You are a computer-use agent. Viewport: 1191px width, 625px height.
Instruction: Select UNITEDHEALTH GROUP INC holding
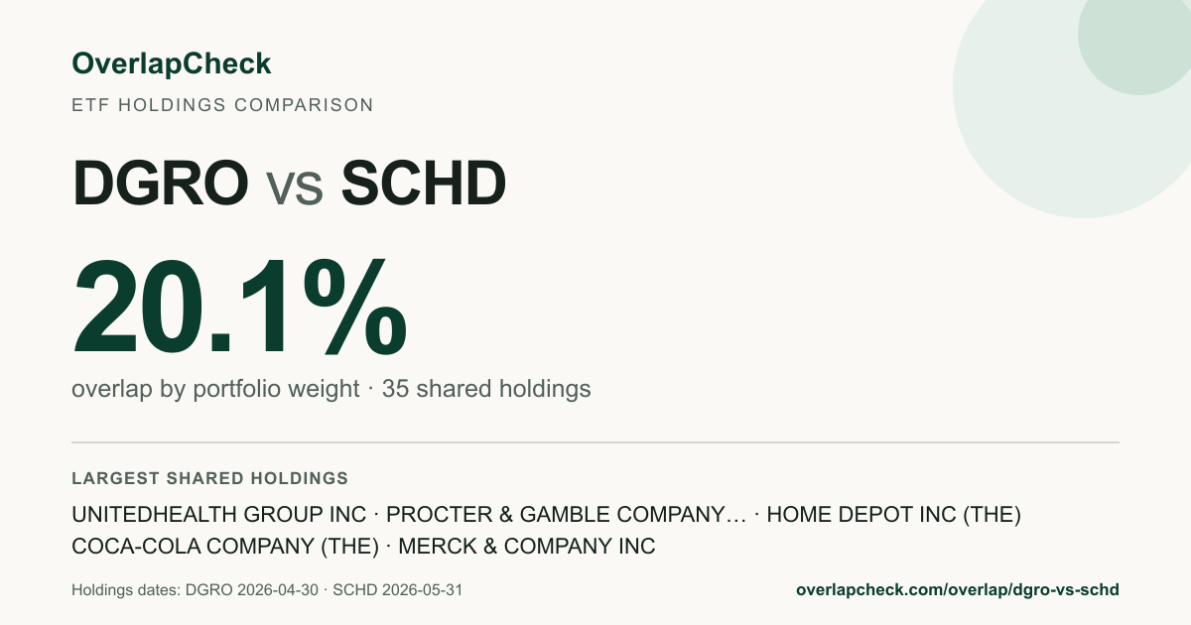tap(217, 515)
